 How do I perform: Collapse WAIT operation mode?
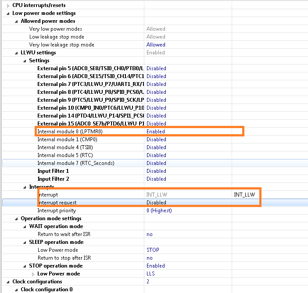25,227
